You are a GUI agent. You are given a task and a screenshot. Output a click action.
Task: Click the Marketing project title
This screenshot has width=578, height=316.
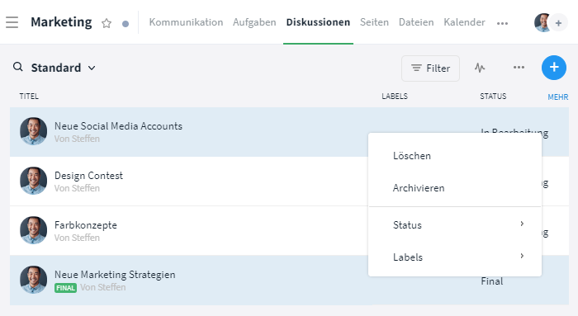click(61, 22)
